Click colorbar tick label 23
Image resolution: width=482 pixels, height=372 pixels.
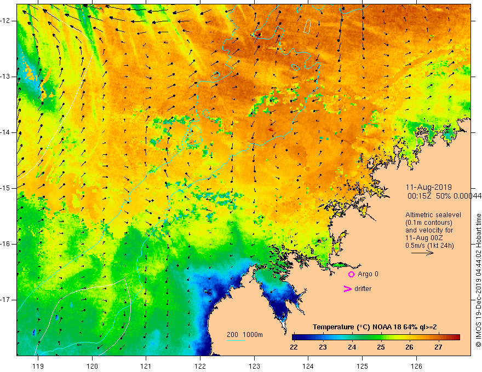click(323, 347)
